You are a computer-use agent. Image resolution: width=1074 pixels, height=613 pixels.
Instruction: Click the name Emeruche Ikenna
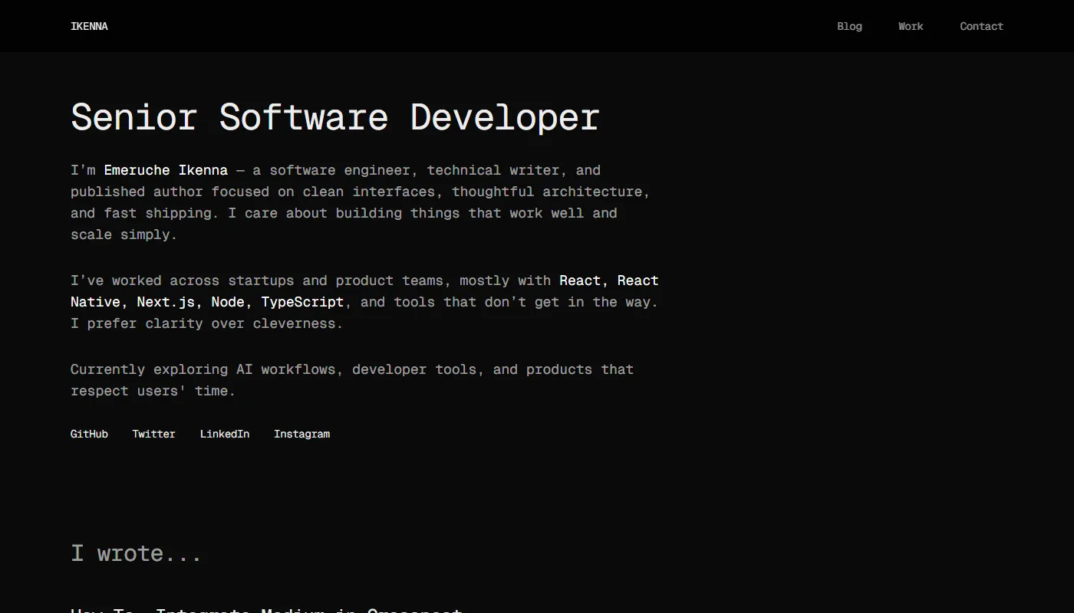point(166,170)
